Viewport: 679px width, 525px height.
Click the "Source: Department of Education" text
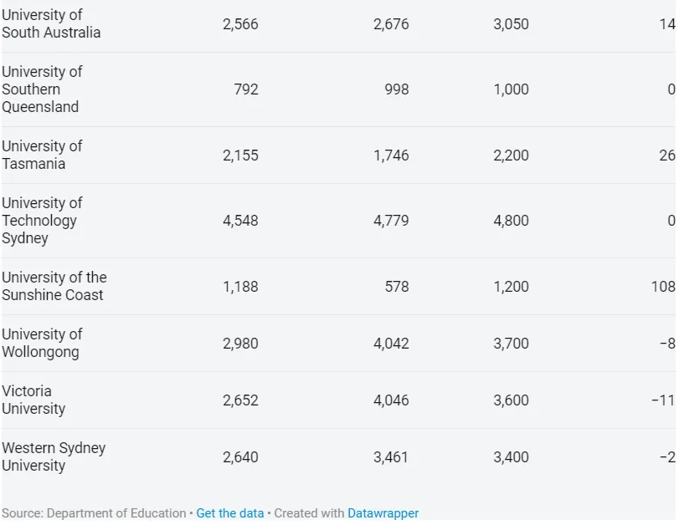(x=94, y=513)
